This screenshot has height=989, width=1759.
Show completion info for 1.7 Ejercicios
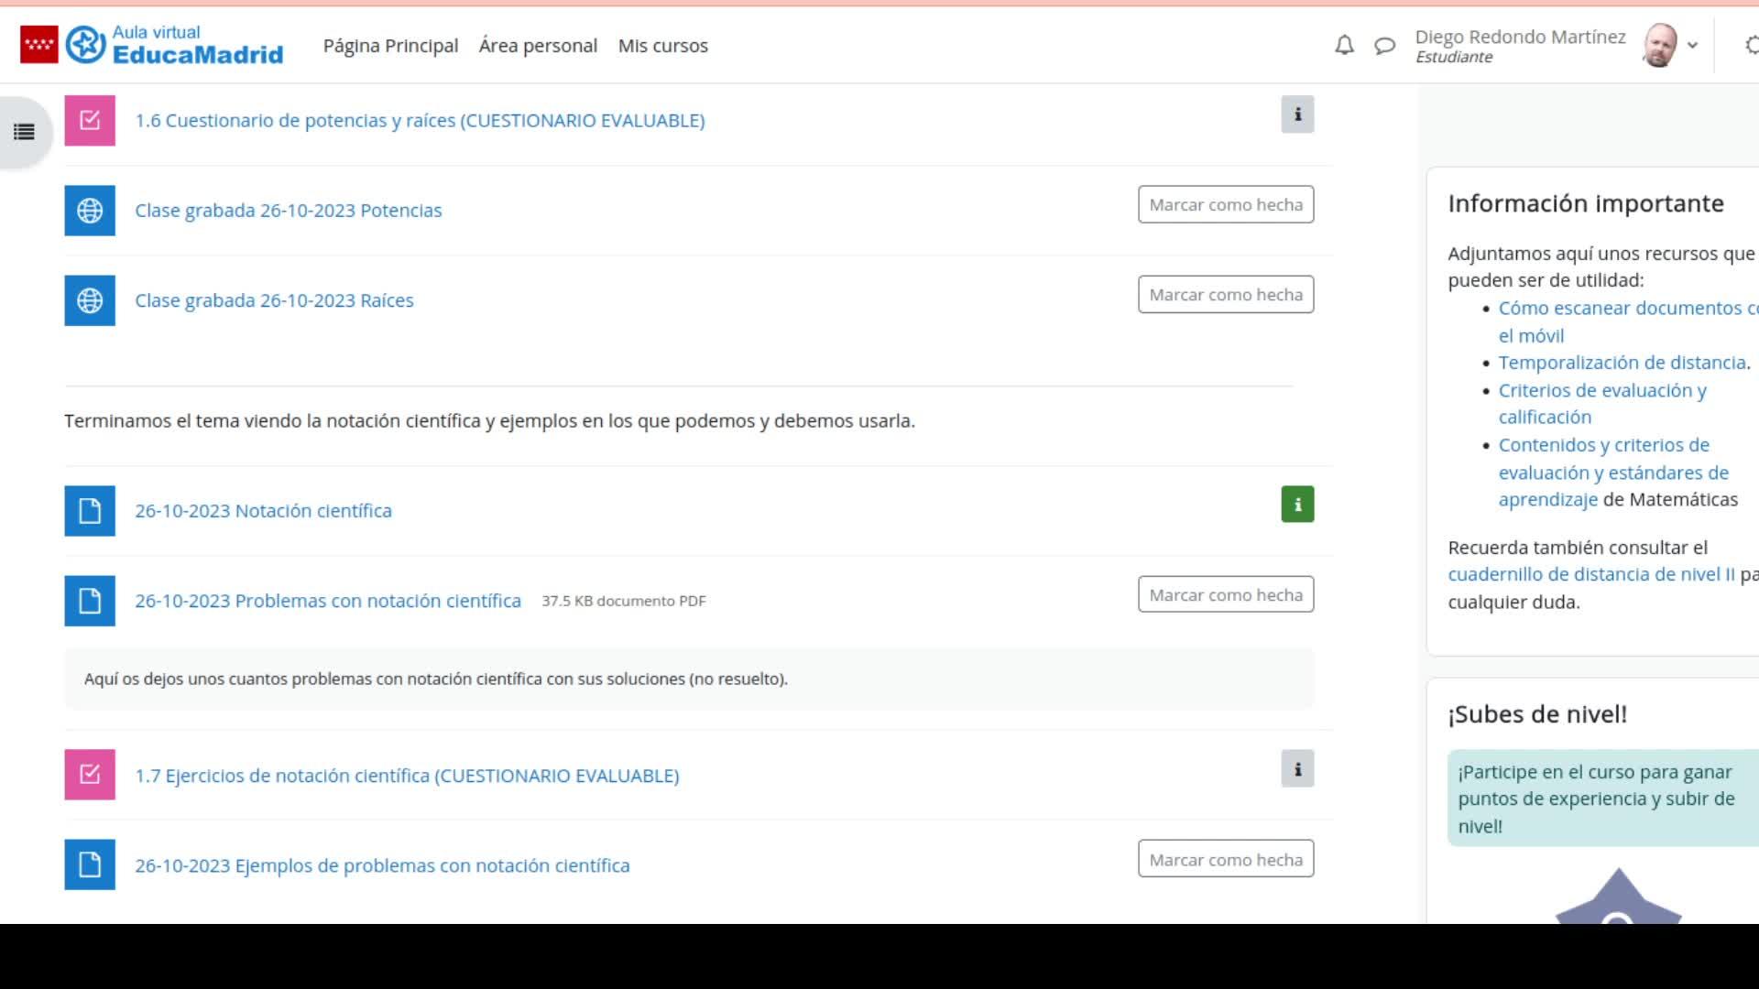[x=1297, y=769]
